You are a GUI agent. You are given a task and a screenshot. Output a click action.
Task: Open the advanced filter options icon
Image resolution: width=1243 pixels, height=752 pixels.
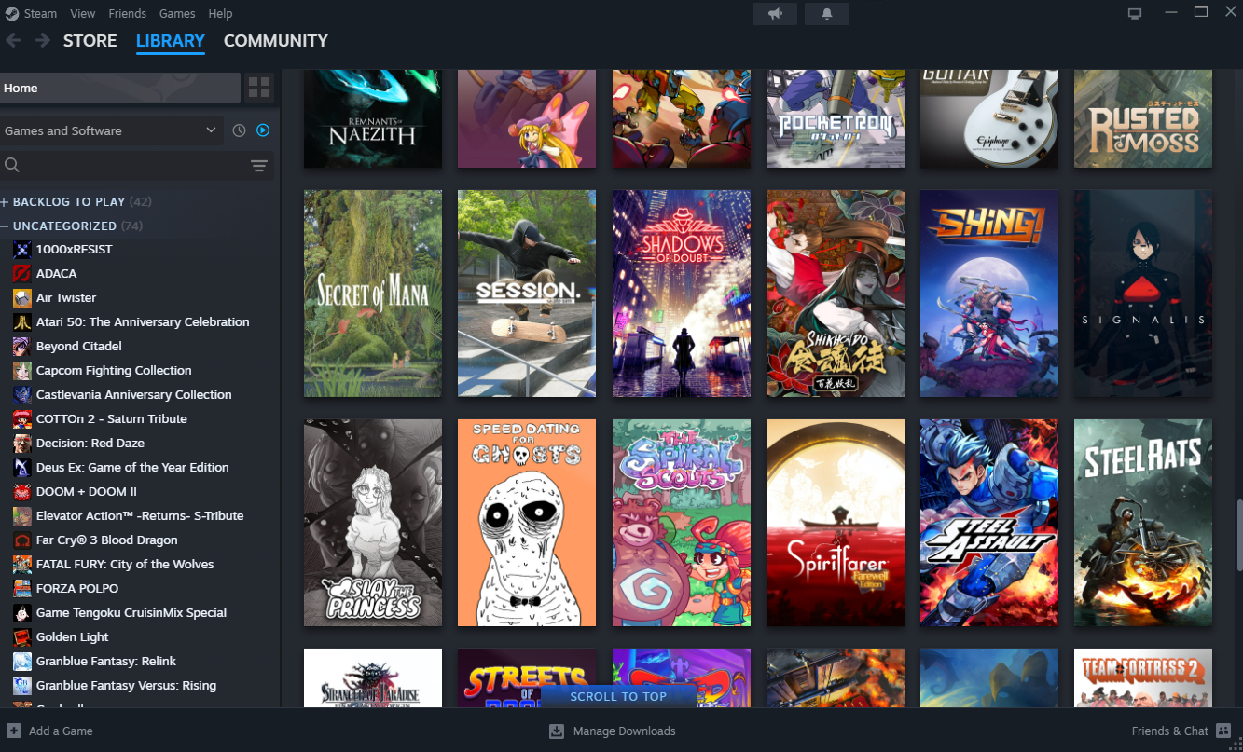point(259,166)
